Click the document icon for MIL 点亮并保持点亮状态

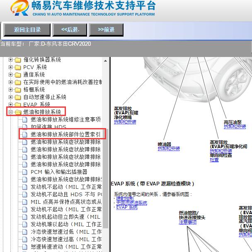(x=24, y=202)
